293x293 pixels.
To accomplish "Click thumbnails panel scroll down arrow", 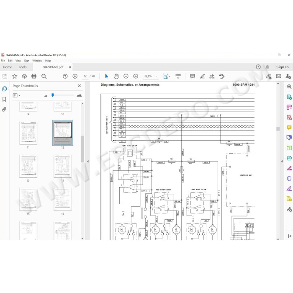I will [x=82, y=239].
